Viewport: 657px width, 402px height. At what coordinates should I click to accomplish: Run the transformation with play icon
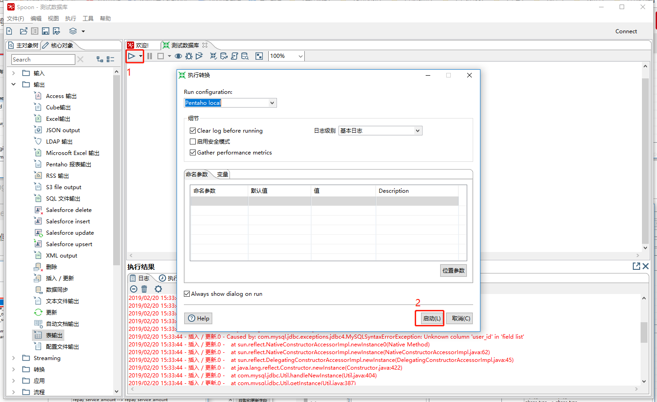[x=131, y=56]
